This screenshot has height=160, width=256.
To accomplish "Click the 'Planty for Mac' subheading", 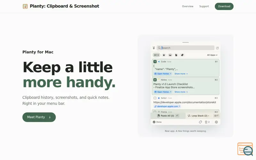I will (38, 52).
